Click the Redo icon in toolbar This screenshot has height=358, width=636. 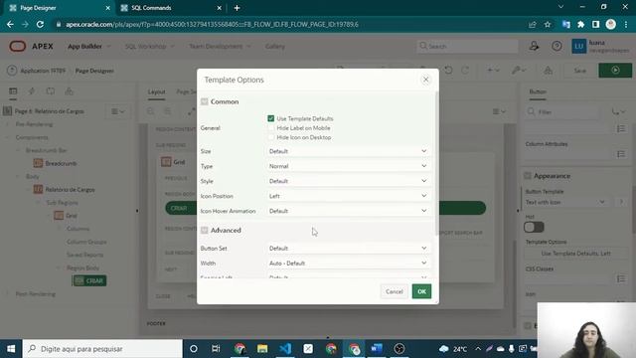coord(465,71)
